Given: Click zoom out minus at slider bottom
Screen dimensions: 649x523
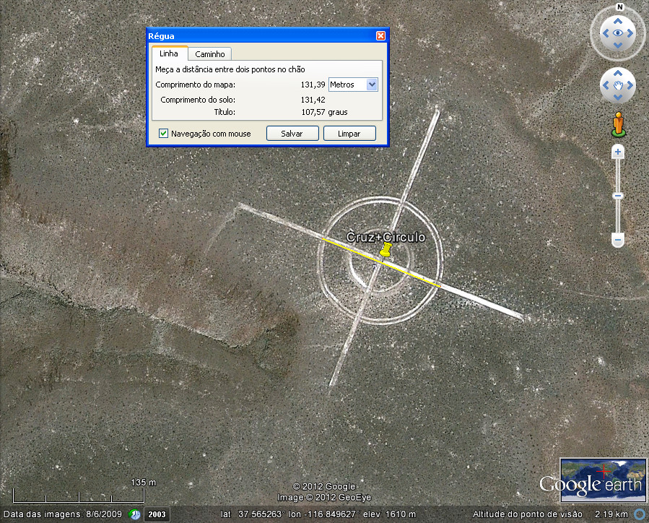Looking at the screenshot, I should point(618,239).
